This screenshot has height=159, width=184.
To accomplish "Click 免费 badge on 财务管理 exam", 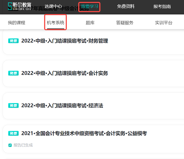I will coord(13,41).
